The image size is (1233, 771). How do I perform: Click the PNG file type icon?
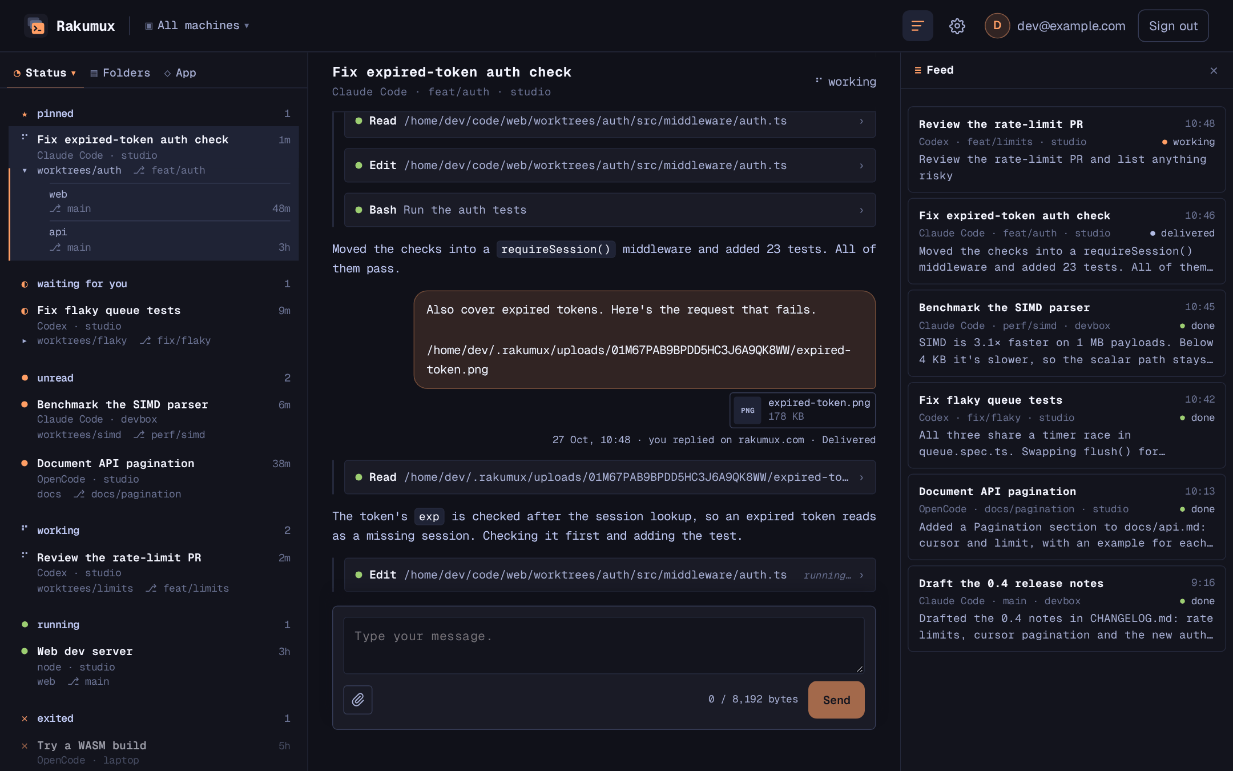(x=747, y=410)
